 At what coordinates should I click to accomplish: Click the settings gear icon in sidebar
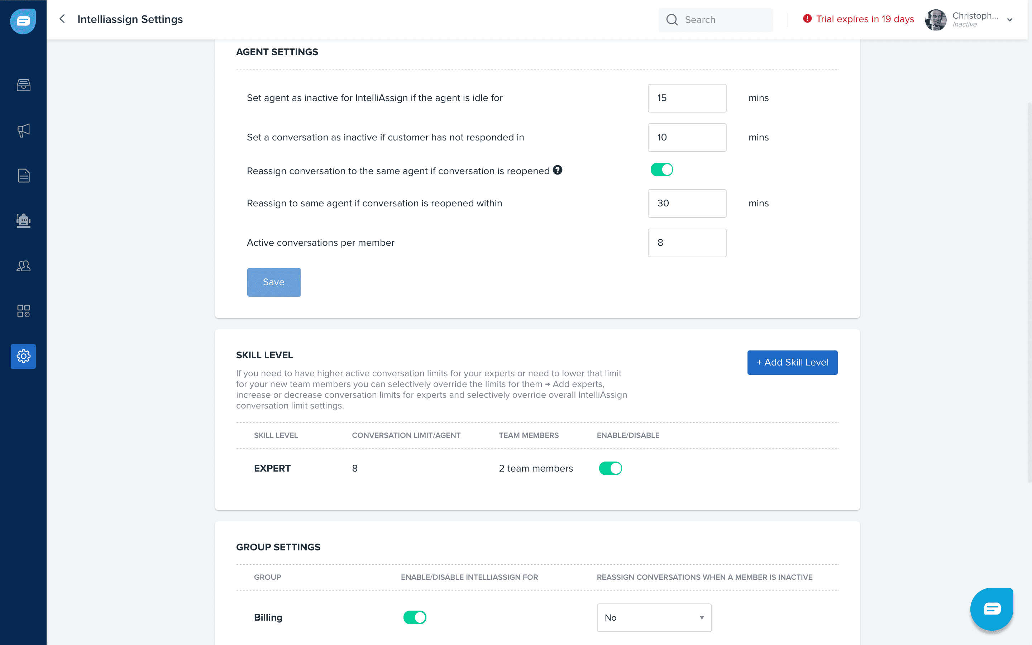23,356
